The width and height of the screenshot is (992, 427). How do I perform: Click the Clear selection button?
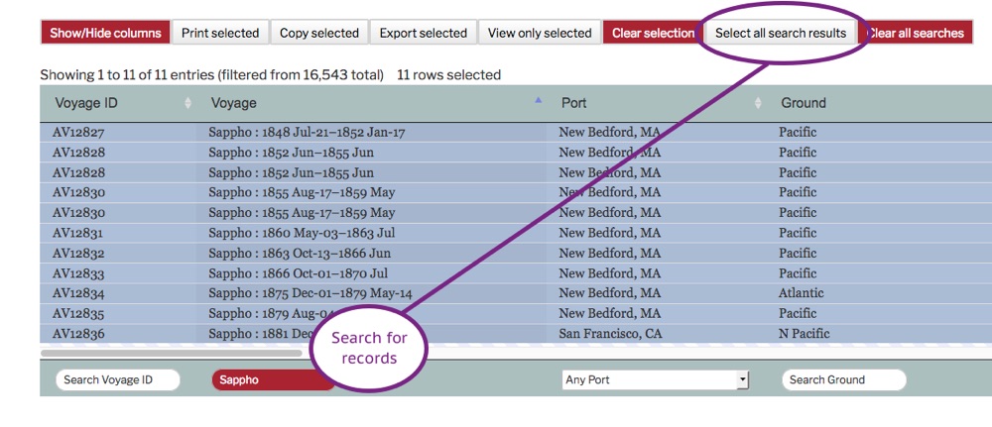click(653, 33)
